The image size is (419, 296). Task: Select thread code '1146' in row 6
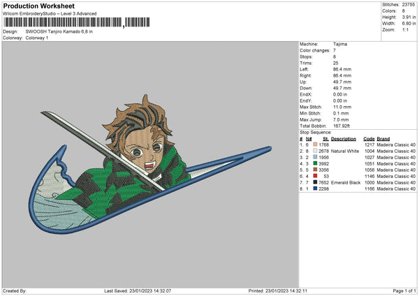369,177
